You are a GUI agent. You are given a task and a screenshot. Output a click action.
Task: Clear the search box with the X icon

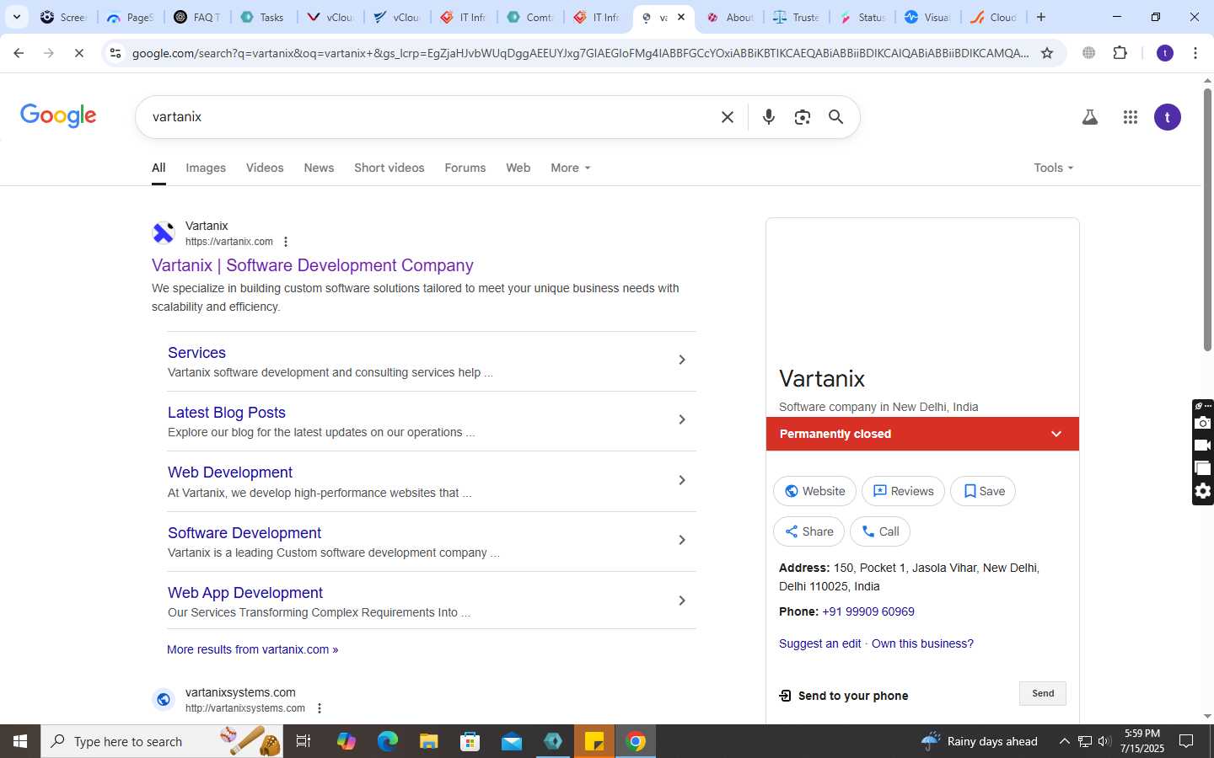coord(728,117)
